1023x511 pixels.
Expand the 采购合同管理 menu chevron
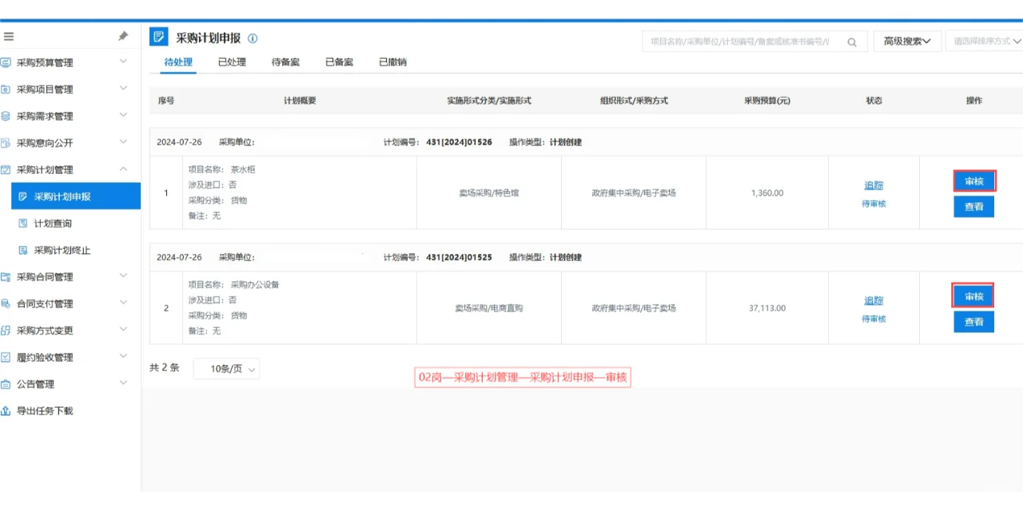coord(123,276)
